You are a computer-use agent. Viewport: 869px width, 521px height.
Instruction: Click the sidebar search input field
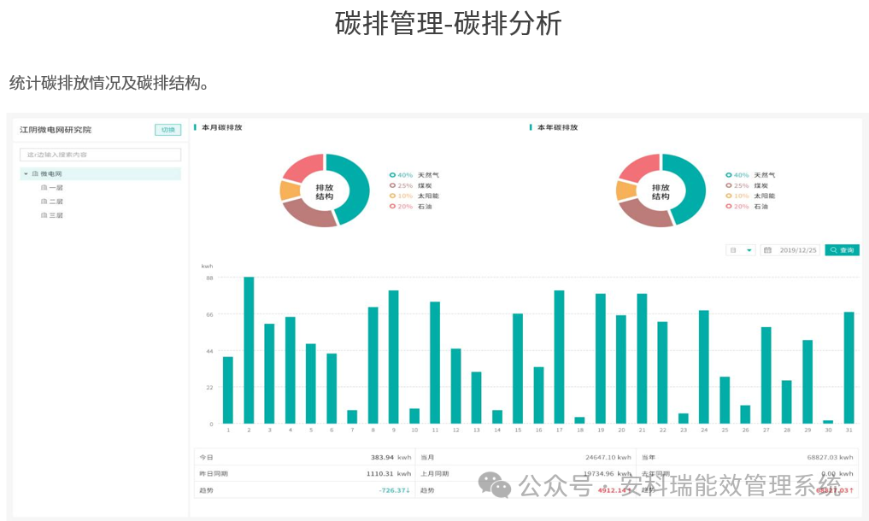(100, 154)
